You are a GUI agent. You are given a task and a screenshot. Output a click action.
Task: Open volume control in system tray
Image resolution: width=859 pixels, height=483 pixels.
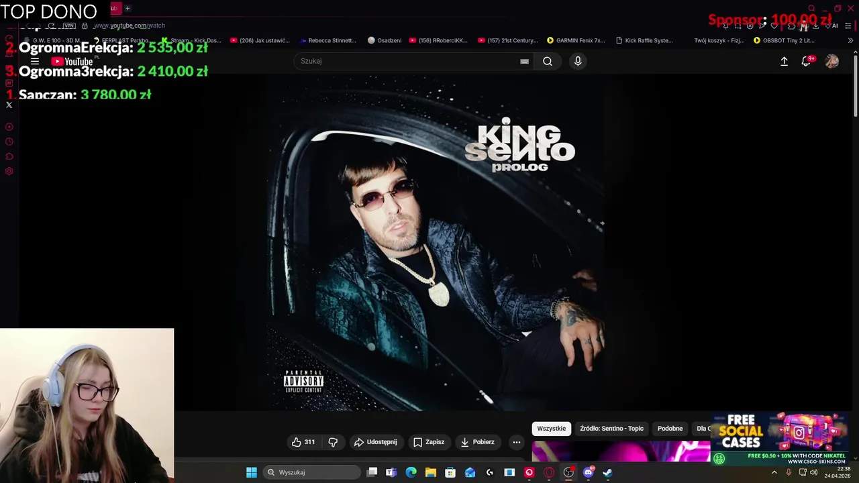pyautogui.click(x=813, y=472)
